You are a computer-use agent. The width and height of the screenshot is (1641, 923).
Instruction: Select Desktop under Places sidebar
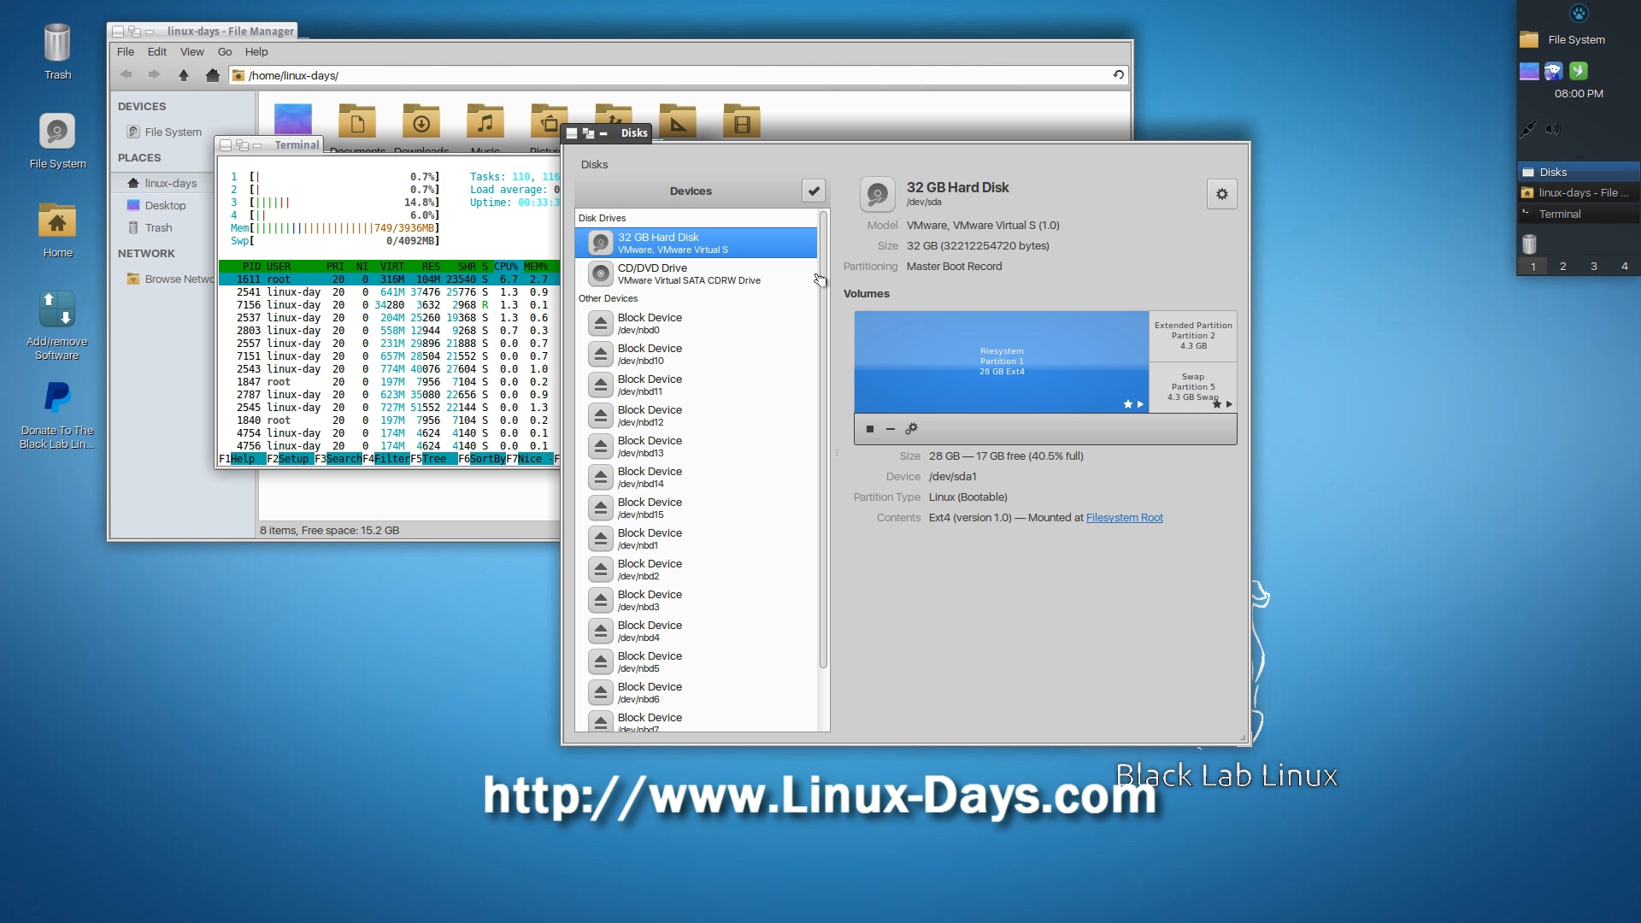[x=162, y=205]
